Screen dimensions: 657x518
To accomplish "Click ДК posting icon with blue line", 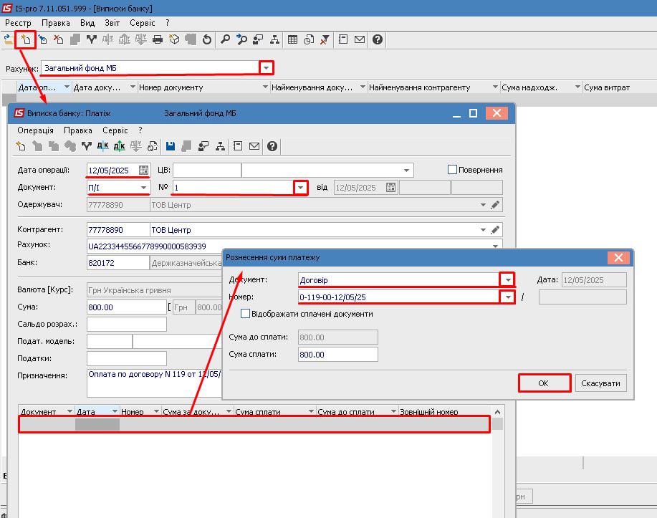I will point(102,146).
